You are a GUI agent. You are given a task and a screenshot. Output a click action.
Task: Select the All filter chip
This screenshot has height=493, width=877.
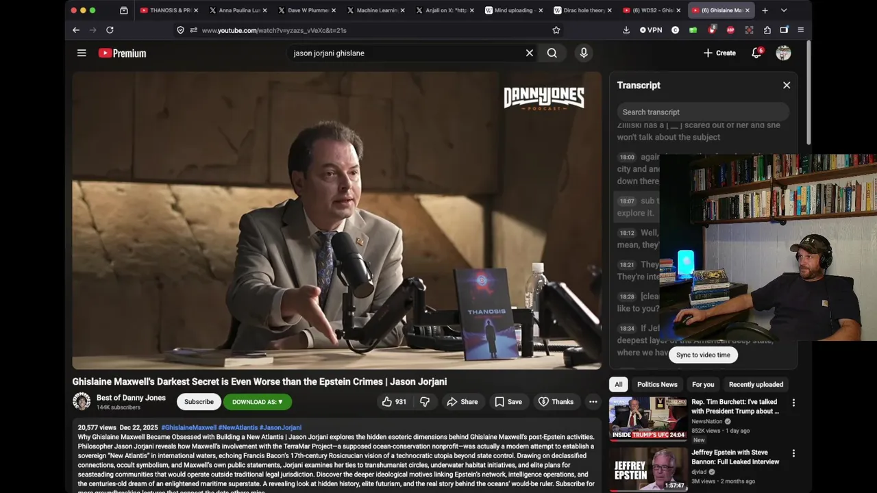point(619,384)
